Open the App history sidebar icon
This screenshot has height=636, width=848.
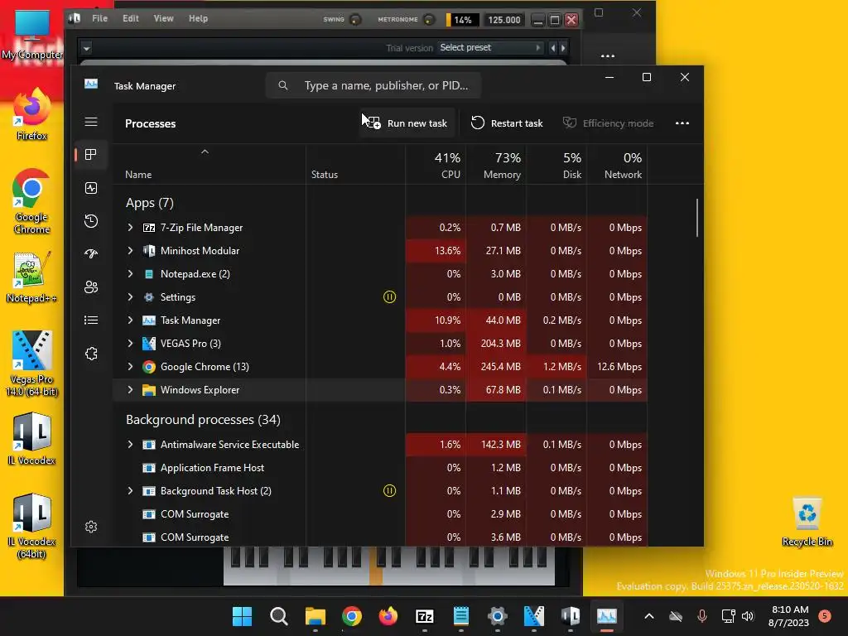[91, 220]
